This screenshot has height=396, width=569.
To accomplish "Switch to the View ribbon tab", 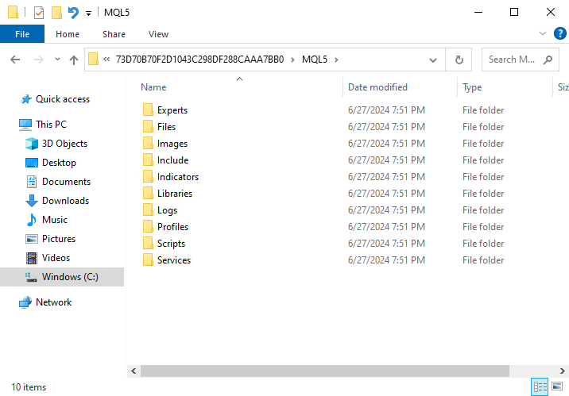I will [158, 34].
